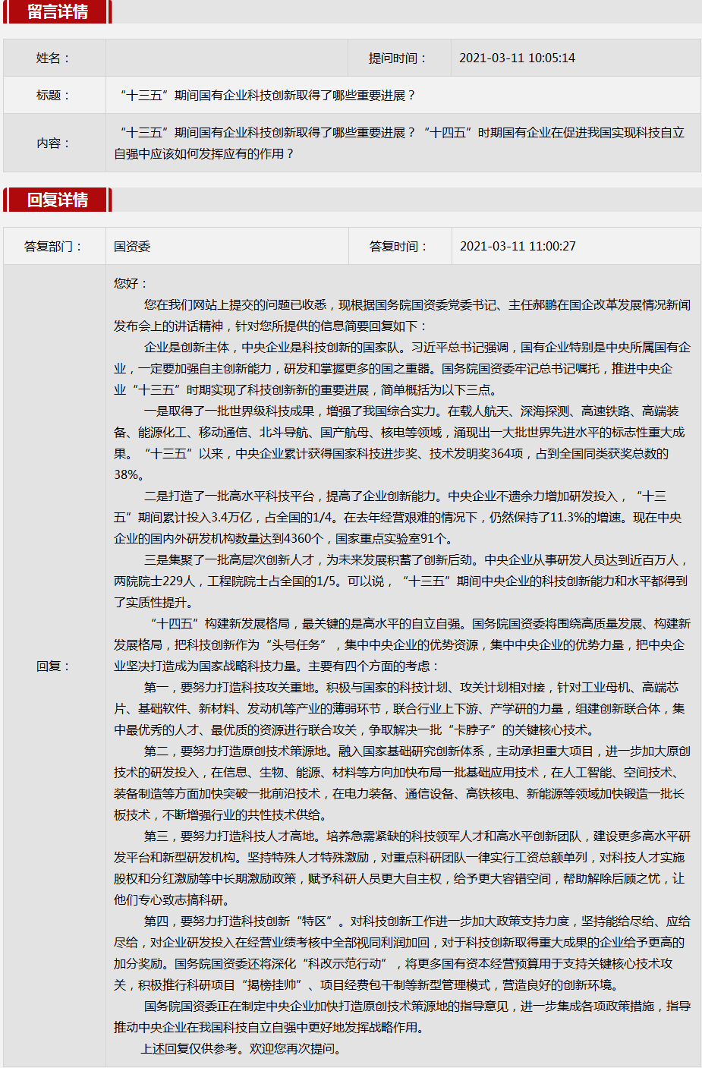Click the 答复部门 label
702x1068 pixels.
tap(54, 246)
